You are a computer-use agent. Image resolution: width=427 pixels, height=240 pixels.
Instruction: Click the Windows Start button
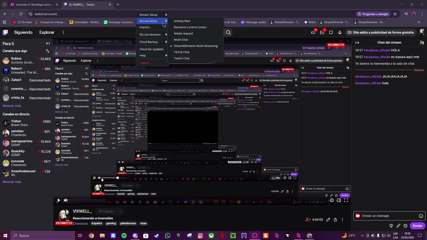[5, 236]
